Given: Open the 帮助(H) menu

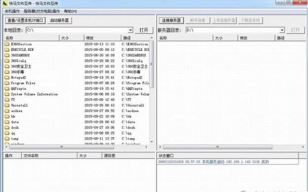Looking at the screenshot, I should point(71,11).
